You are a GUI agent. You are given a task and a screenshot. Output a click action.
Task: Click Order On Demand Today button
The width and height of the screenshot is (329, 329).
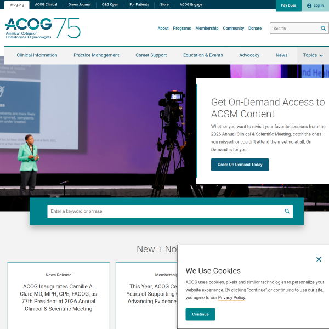pyautogui.click(x=240, y=164)
